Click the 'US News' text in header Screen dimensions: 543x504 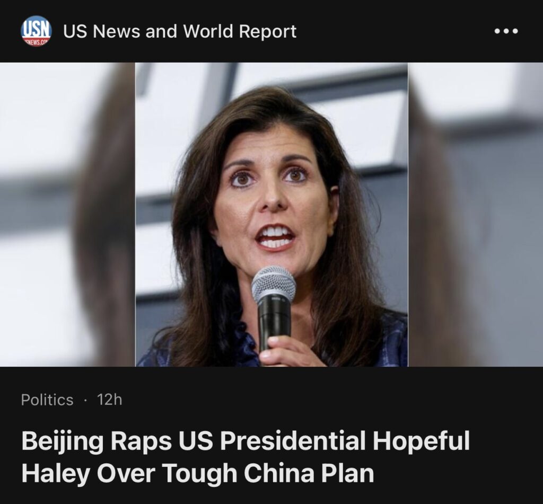(x=102, y=31)
